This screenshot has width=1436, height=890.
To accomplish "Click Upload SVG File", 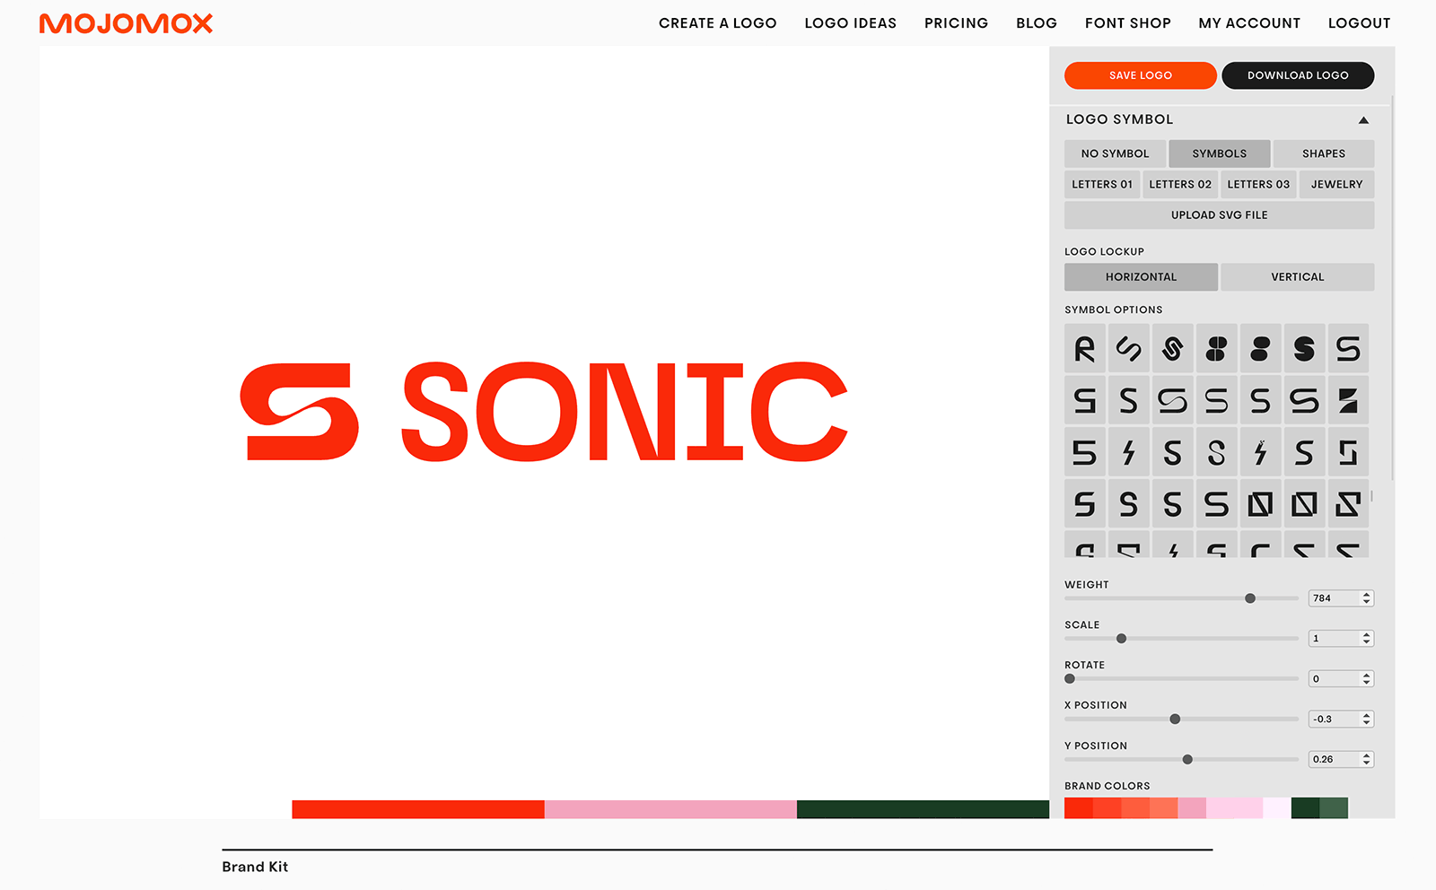I will click(x=1219, y=214).
